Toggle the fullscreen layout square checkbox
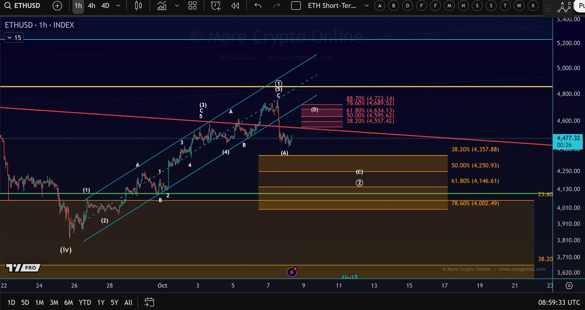This screenshot has width=585, height=310. click(295, 6)
